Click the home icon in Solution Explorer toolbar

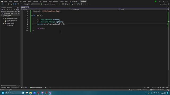[2, 9]
